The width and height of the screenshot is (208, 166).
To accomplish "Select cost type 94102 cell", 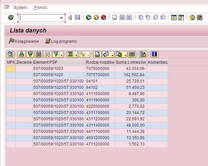I will point(100,87).
